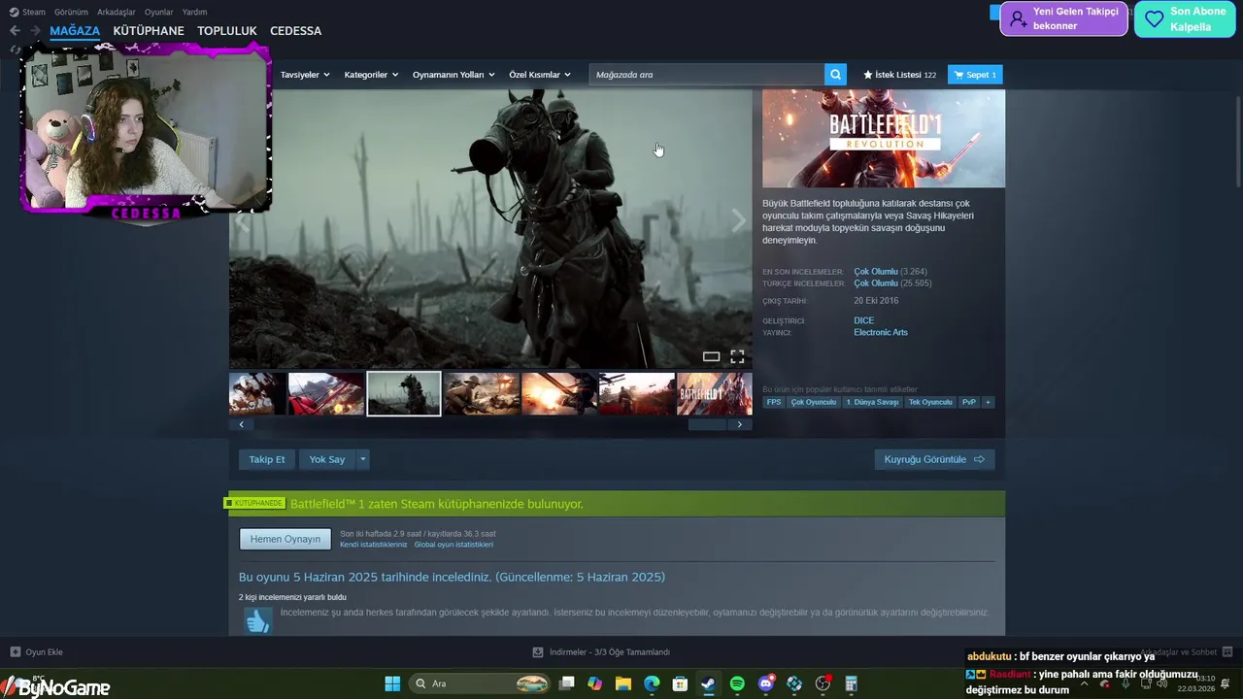
Task: Open Microsoft Store from the taskbar
Action: tap(681, 683)
